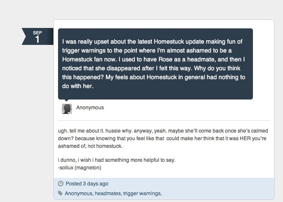Click the 'SEP' month label in ribbon
The height and width of the screenshot is (202, 283).
[x=37, y=33]
